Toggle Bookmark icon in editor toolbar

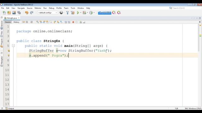click(62, 22)
